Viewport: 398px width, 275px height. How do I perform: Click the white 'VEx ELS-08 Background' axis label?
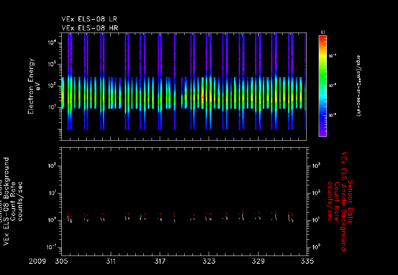click(x=6, y=201)
